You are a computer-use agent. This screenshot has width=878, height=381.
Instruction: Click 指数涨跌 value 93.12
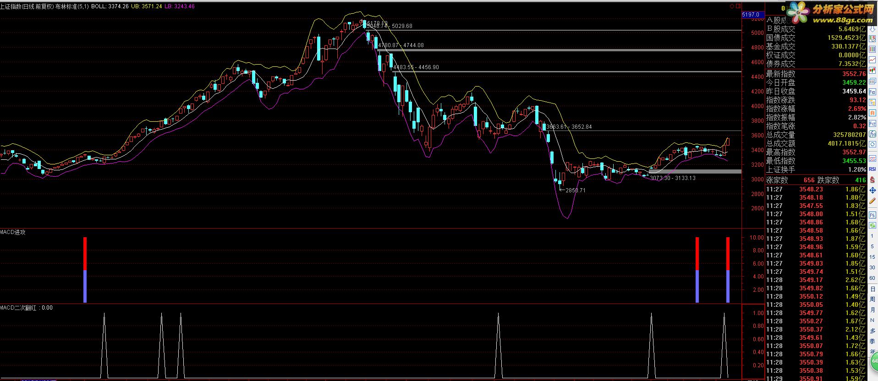coord(858,100)
